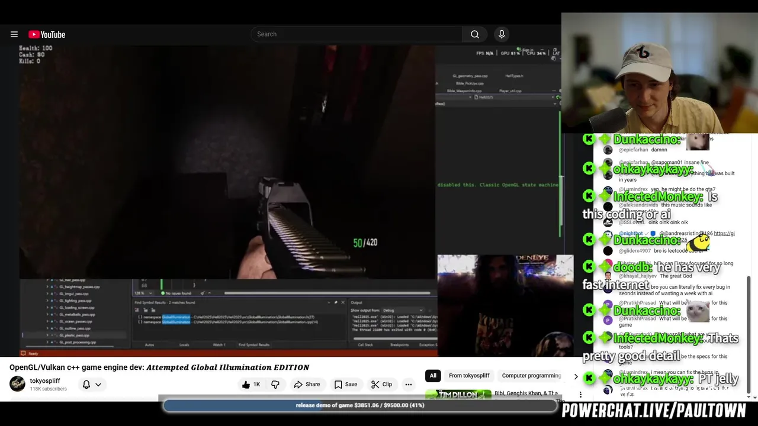Select the All filter chip
Image resolution: width=758 pixels, height=426 pixels.
pos(433,376)
